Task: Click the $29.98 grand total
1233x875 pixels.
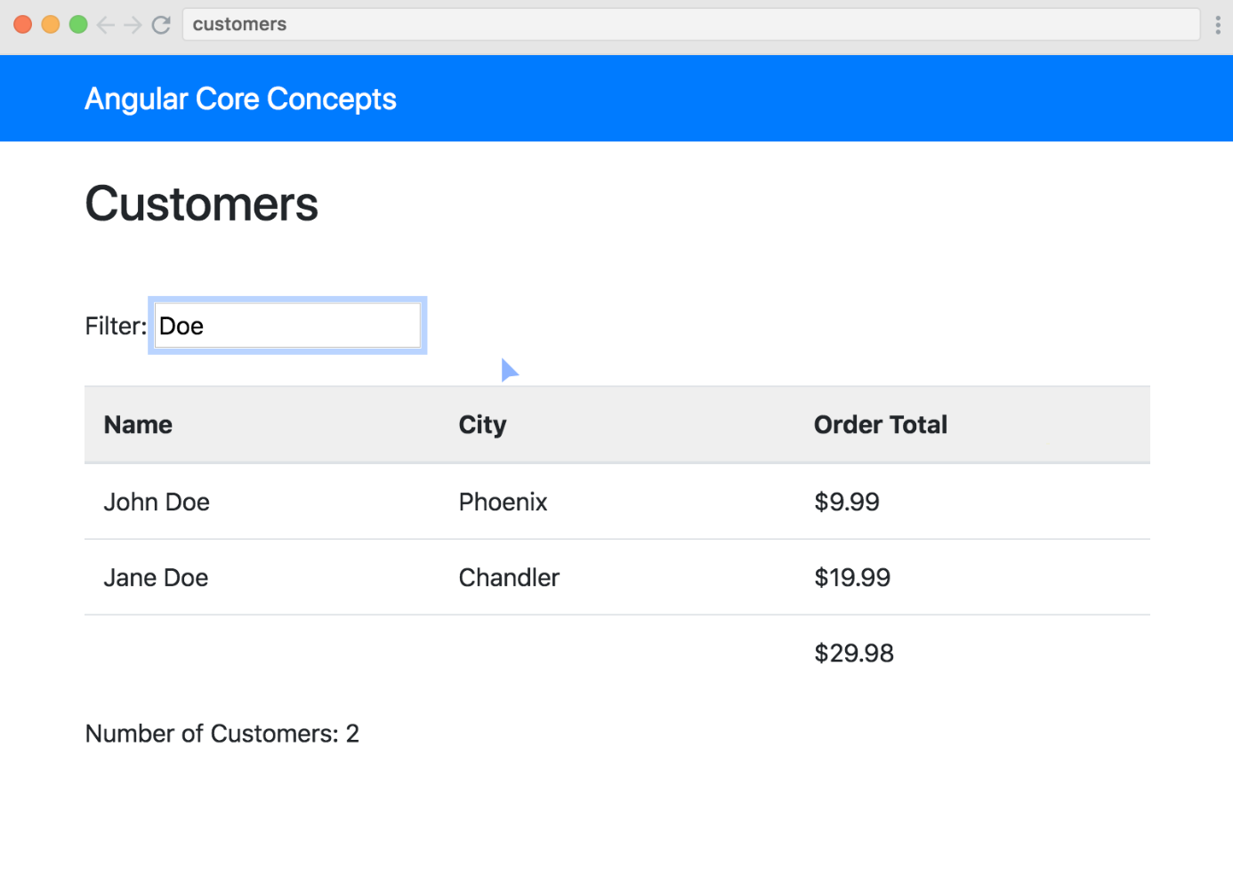Action: [853, 654]
